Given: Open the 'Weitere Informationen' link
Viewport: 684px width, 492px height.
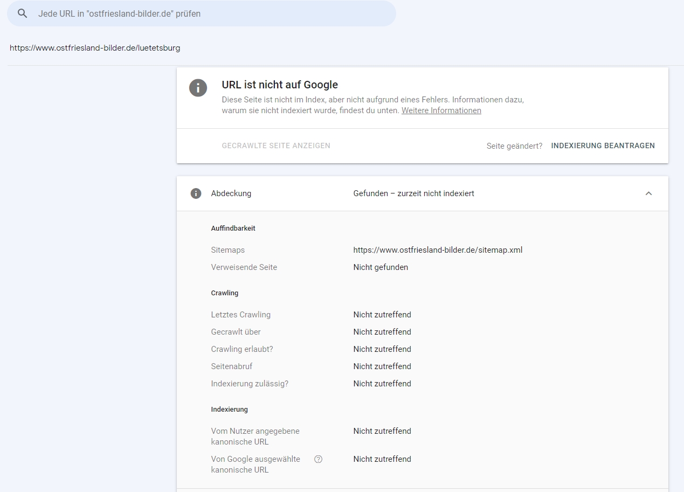Looking at the screenshot, I should click(x=441, y=110).
